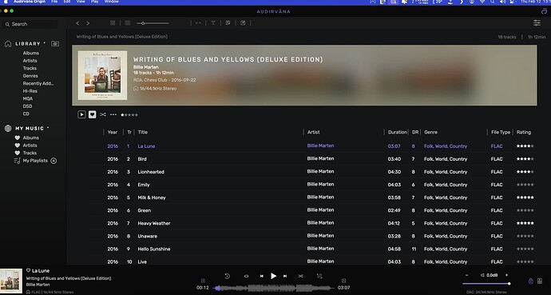Open the sort order icon in toolbar
551x295 pixels.
[198, 23]
